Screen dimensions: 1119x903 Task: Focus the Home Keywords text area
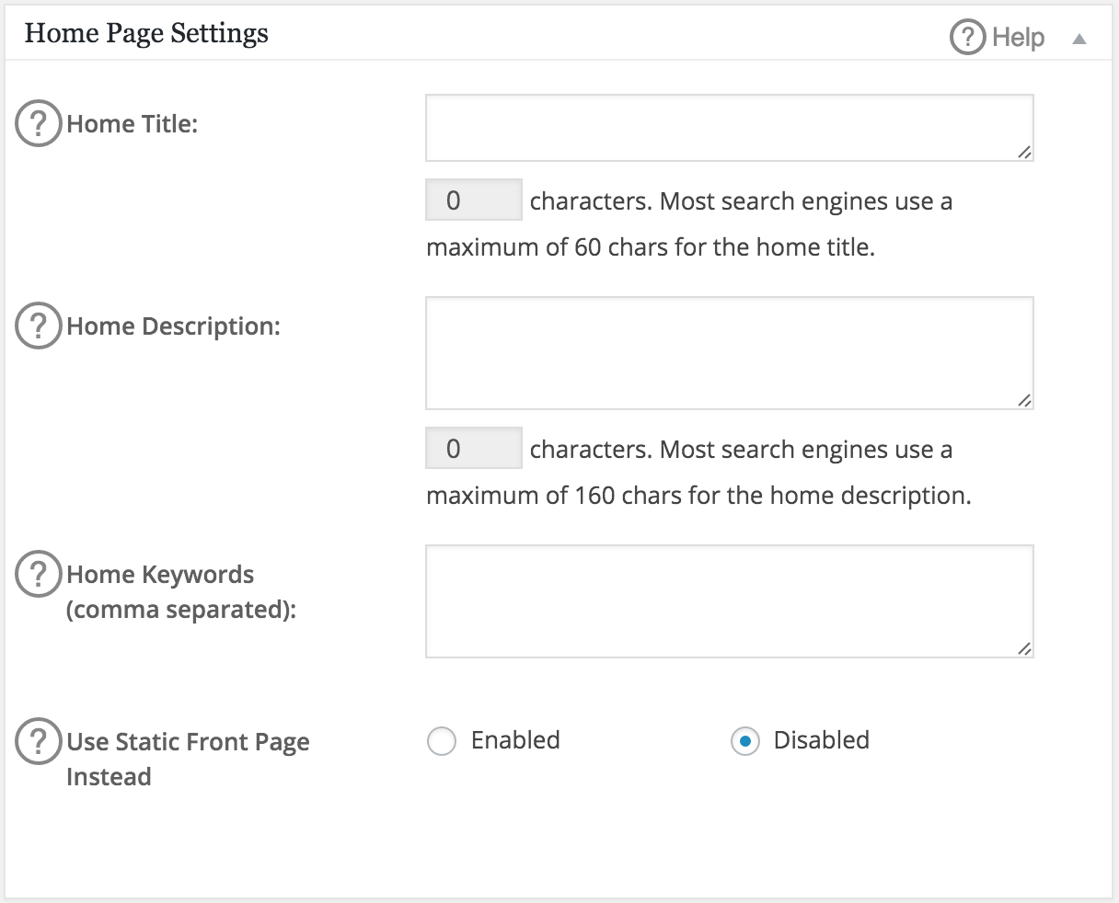pyautogui.click(x=729, y=601)
